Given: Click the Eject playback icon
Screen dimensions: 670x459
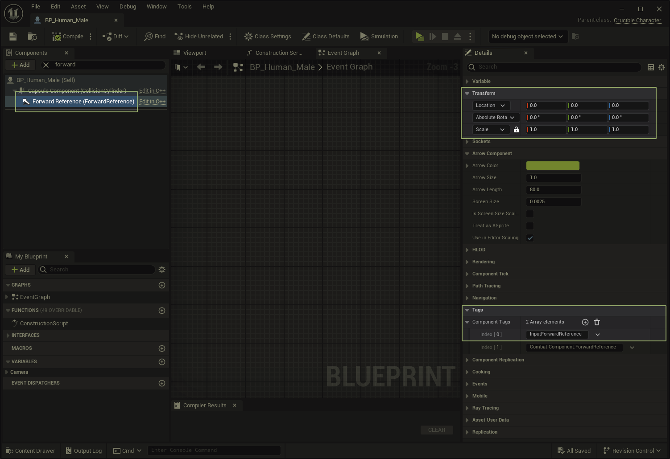Looking at the screenshot, I should (x=458, y=37).
